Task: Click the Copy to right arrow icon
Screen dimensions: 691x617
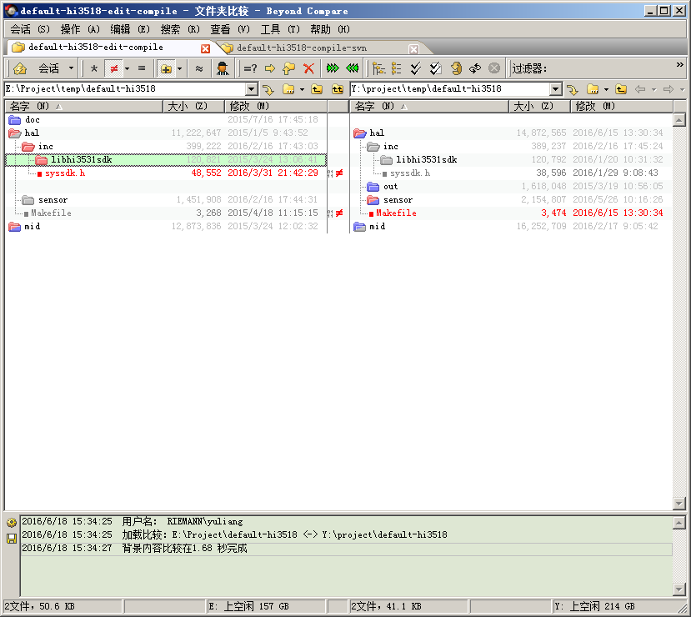Action: [270, 68]
